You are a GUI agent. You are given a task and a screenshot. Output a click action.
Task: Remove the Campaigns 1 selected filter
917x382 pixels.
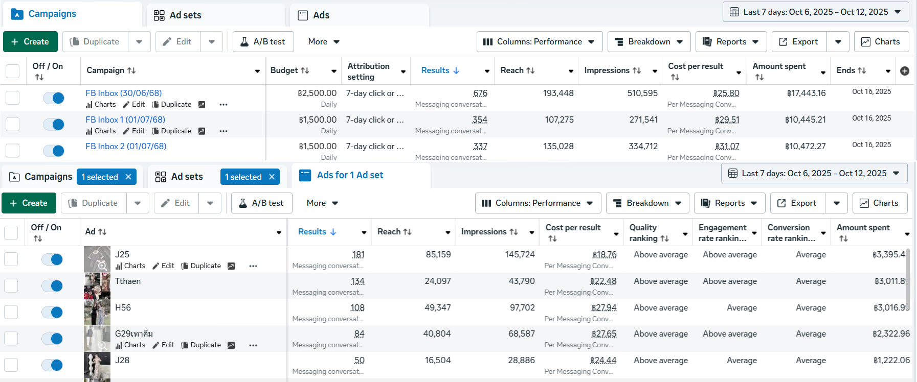[x=128, y=177]
